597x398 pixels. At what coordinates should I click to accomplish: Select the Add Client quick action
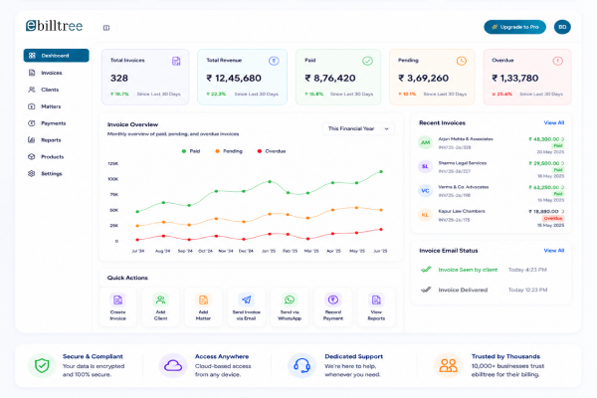(x=160, y=307)
